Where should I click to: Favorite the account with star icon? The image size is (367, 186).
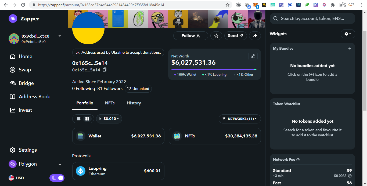pos(216,36)
